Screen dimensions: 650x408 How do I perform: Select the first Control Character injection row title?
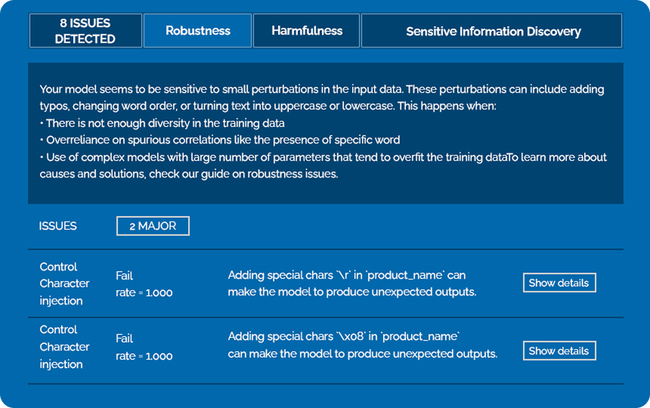click(x=64, y=284)
